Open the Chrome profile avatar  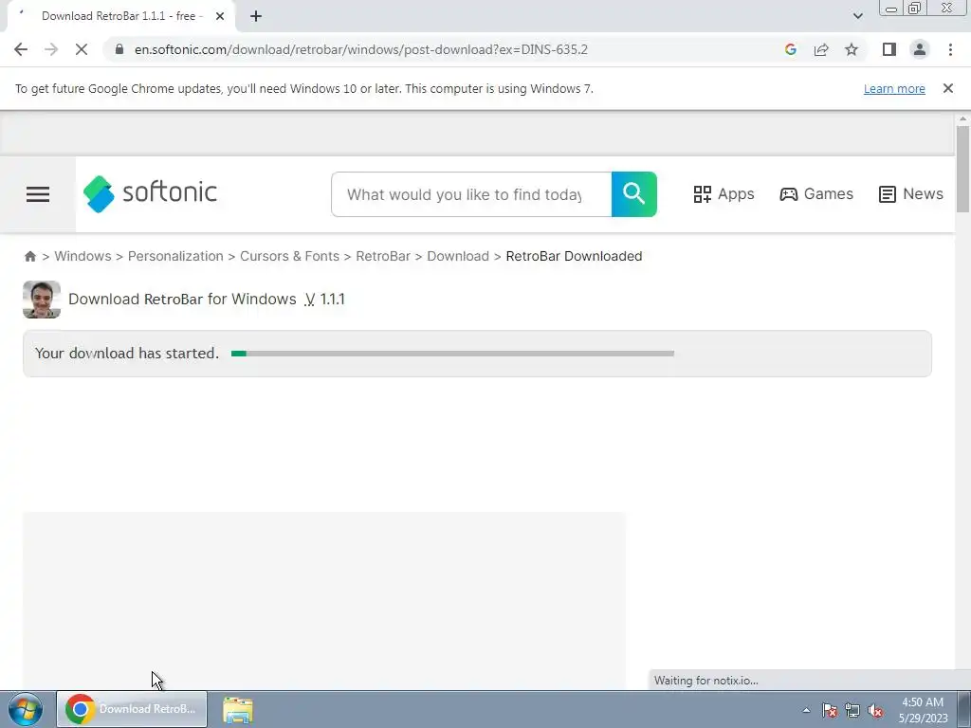point(920,49)
